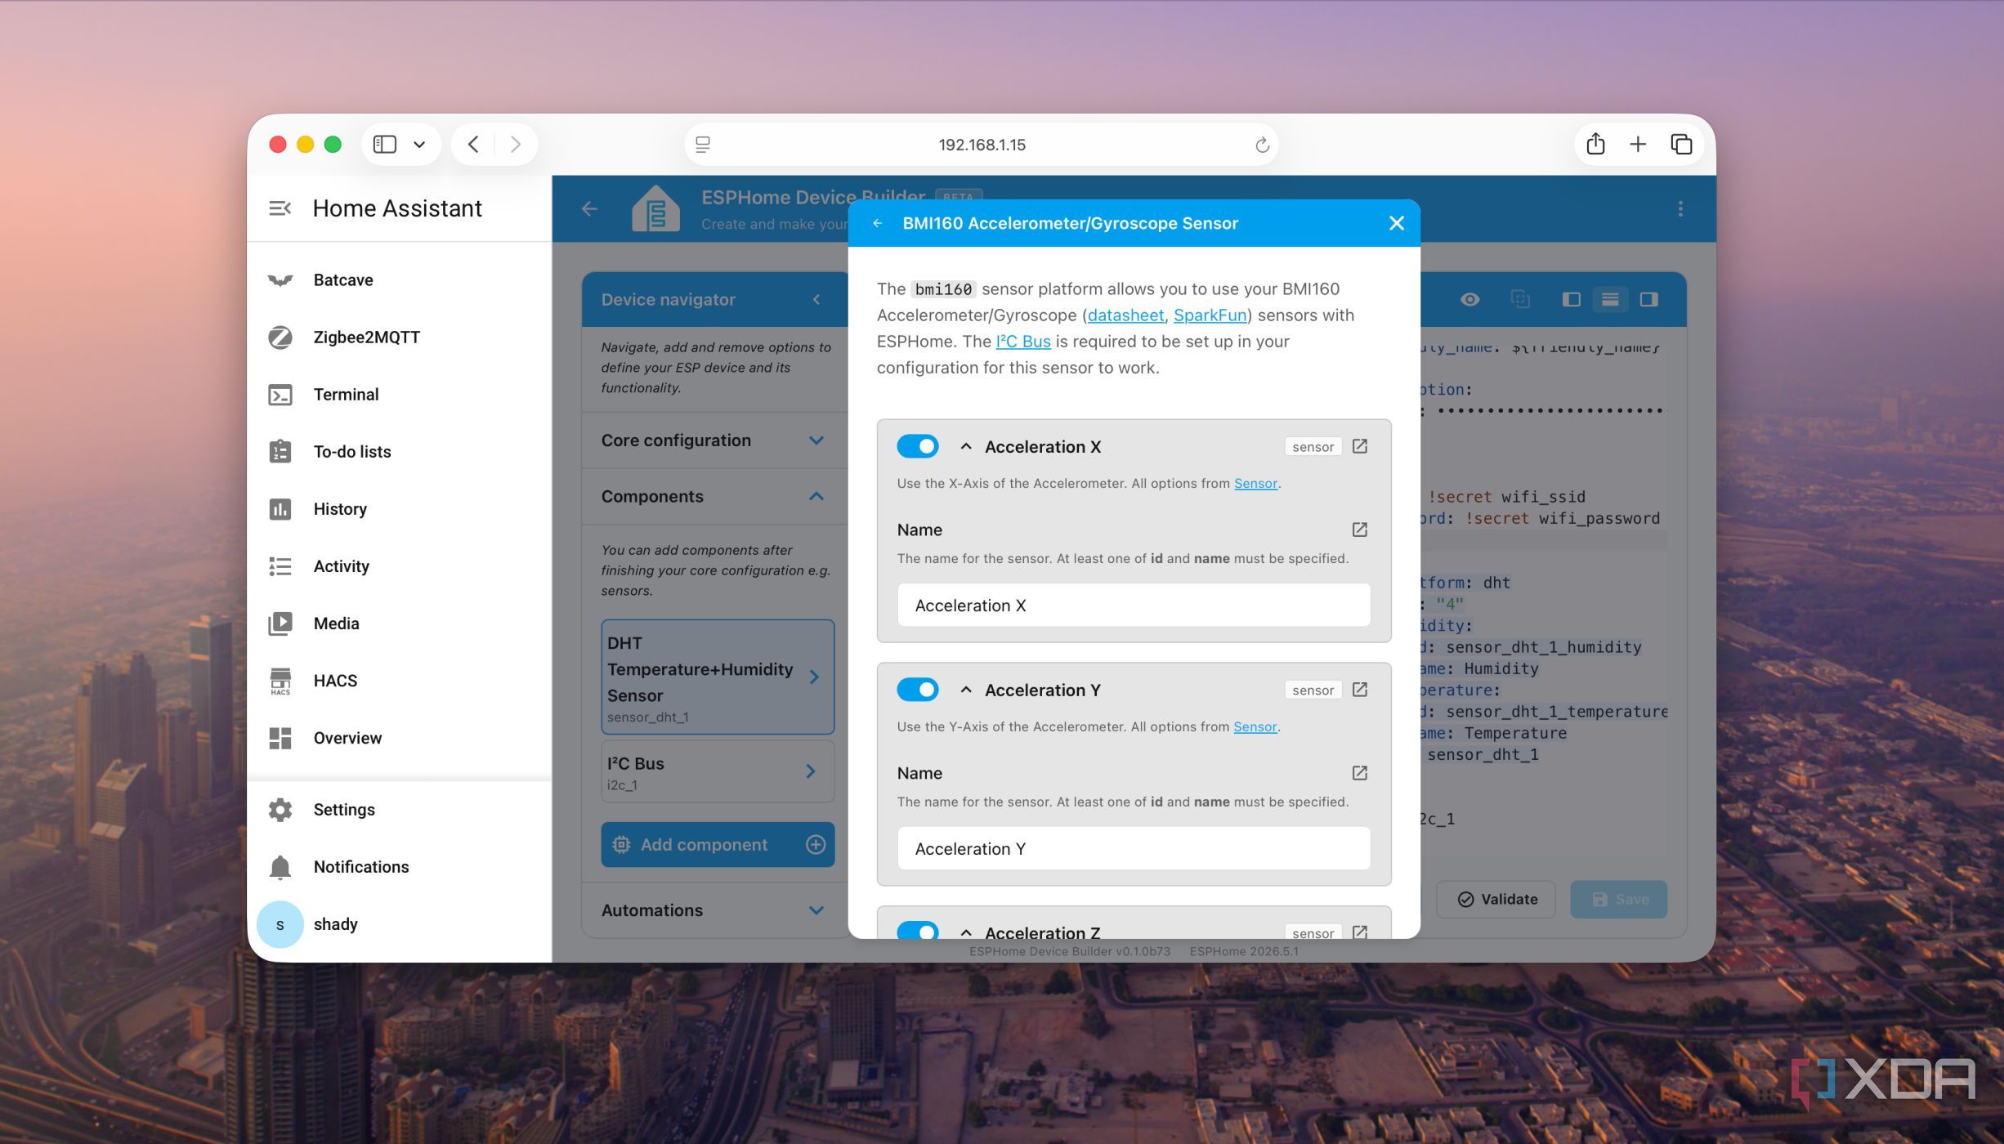The image size is (2004, 1144).
Task: Open the SparkFun link
Action: click(x=1210, y=315)
